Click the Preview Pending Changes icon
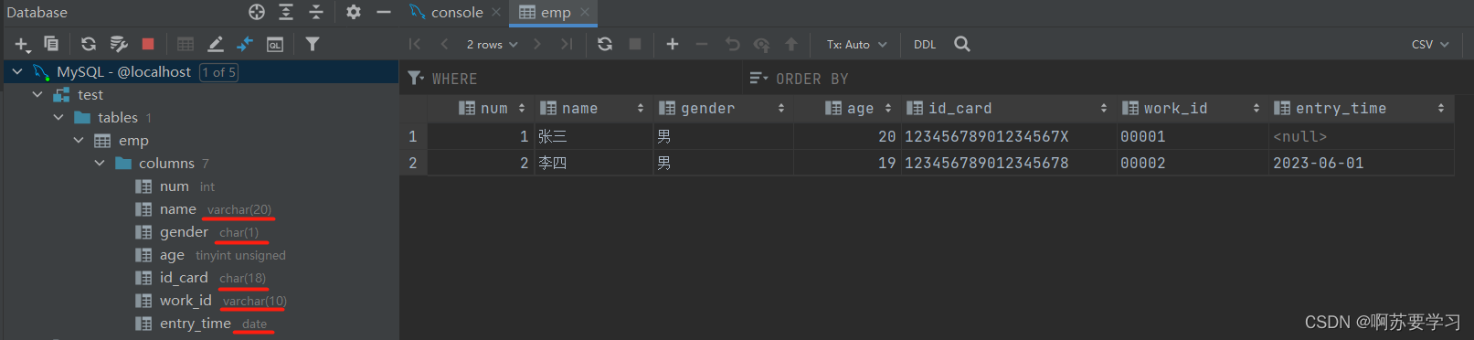This screenshot has width=1474, height=340. (761, 44)
